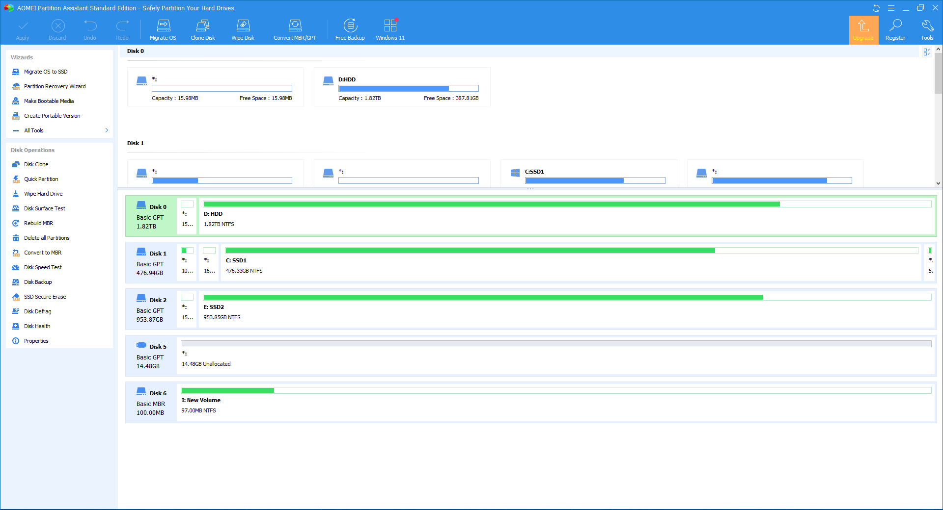This screenshot has height=510, width=943.
Task: Expand the All Tools submenu
Action: coord(59,130)
